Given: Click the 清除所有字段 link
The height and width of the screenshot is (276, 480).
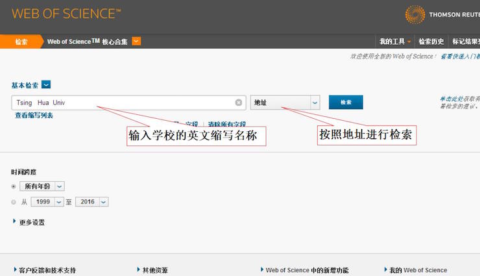Looking at the screenshot, I should [227, 124].
